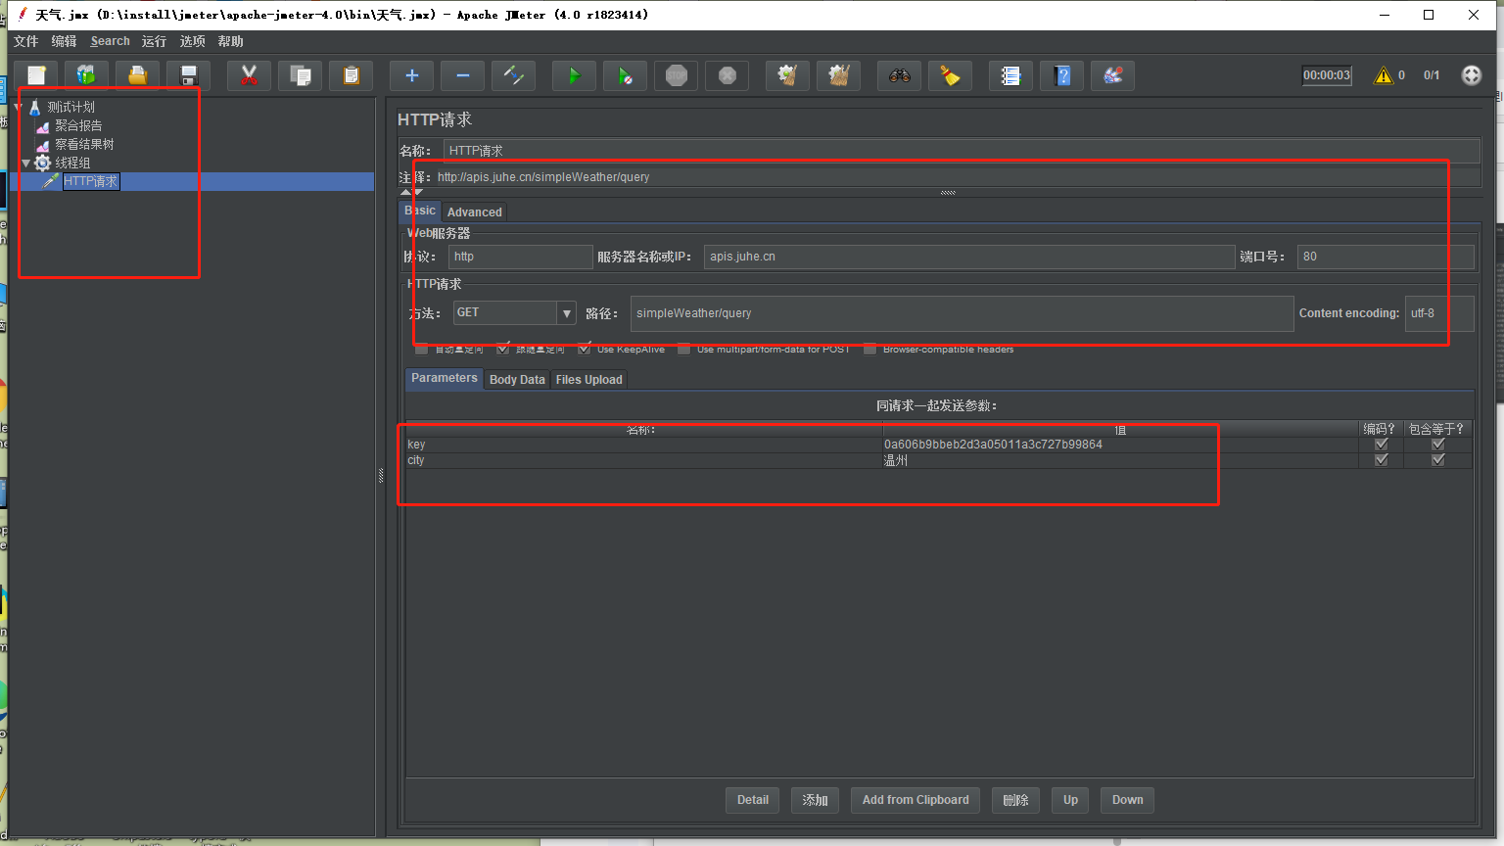Toggle 编码 checkbox in city row
The width and height of the screenshot is (1504, 846).
tap(1382, 460)
